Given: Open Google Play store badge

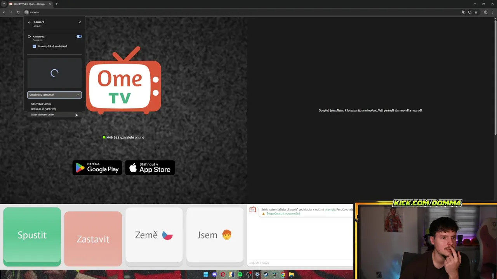Looking at the screenshot, I should (x=97, y=168).
